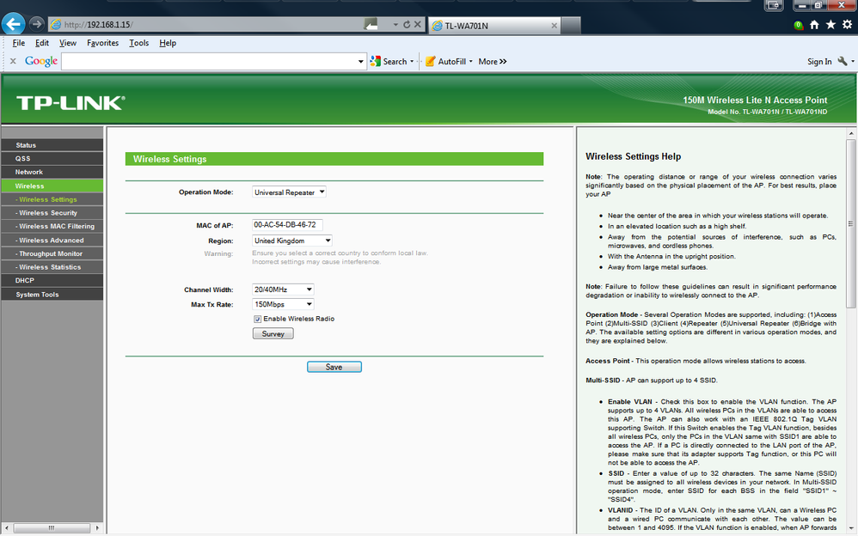Click the Google toolbar wrench icon
This screenshot has height=536, width=858.
point(843,61)
